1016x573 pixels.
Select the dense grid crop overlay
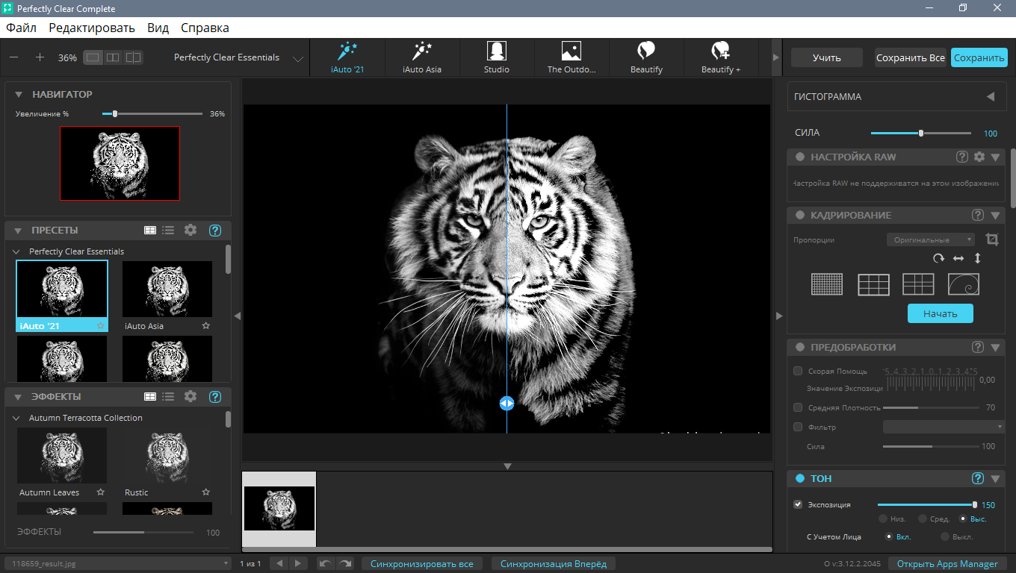827,284
